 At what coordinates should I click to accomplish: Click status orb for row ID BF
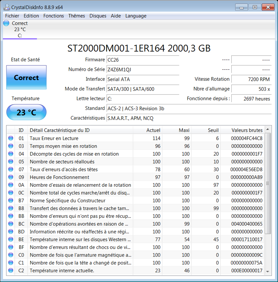coord(11,247)
